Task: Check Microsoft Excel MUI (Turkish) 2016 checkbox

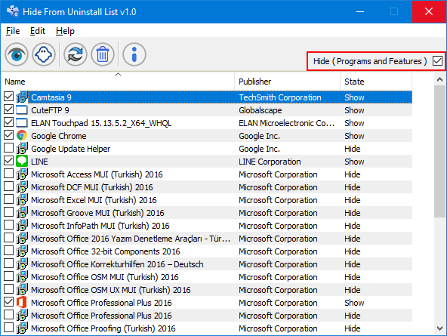Action: click(9, 199)
